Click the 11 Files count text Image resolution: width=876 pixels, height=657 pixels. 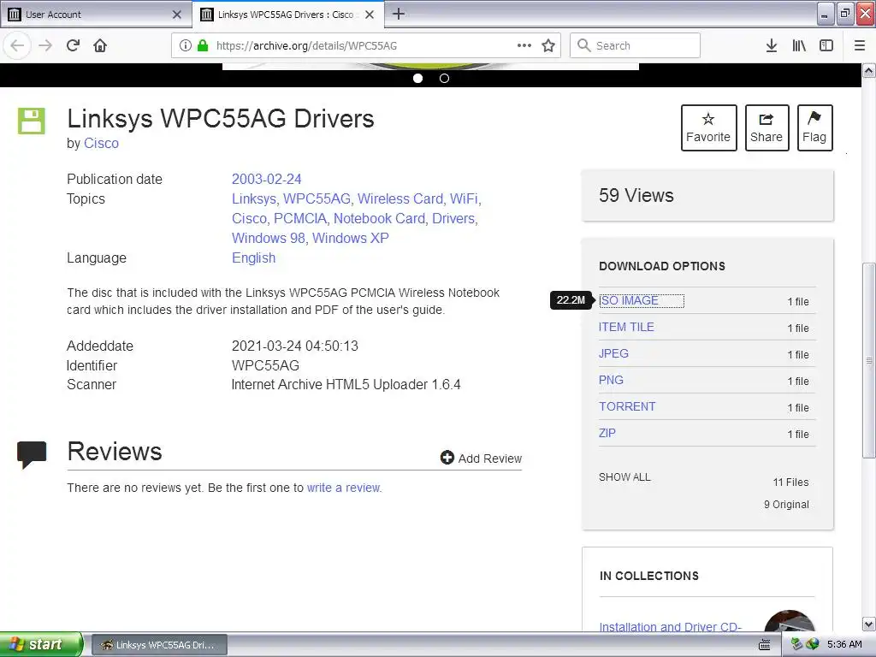[790, 482]
